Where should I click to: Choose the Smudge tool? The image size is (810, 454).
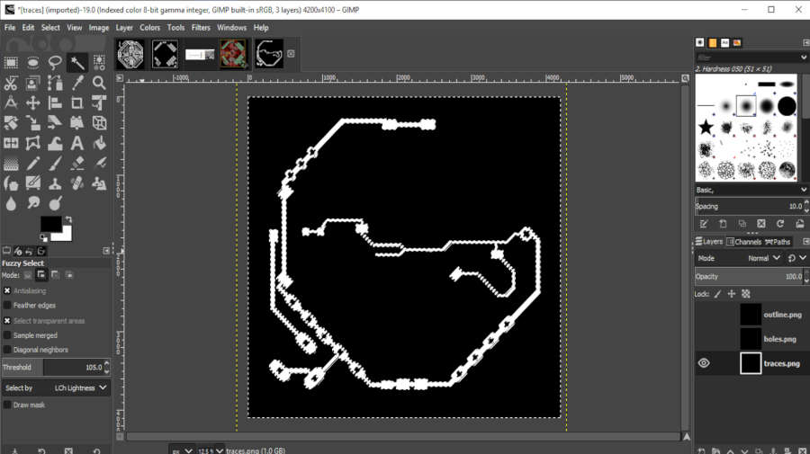pyautogui.click(x=33, y=203)
